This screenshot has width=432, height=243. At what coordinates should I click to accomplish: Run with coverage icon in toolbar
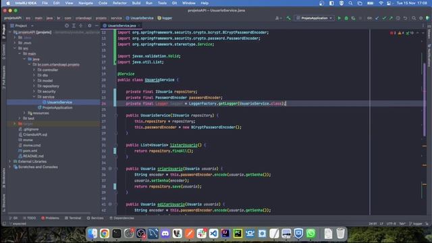tap(353, 18)
